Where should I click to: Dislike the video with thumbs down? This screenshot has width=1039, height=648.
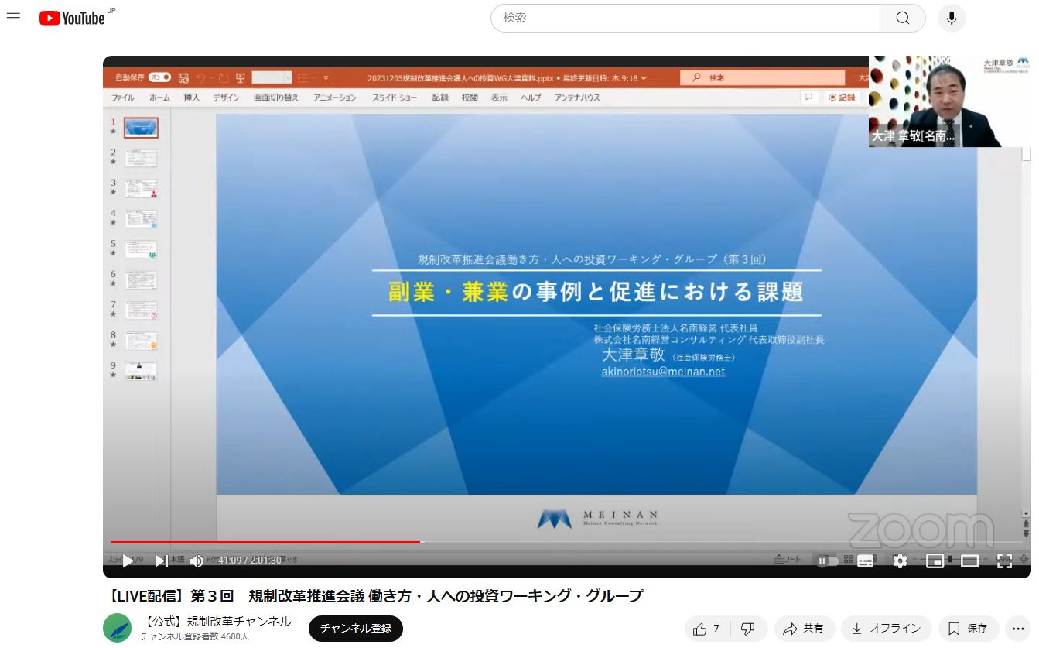pyautogui.click(x=748, y=629)
